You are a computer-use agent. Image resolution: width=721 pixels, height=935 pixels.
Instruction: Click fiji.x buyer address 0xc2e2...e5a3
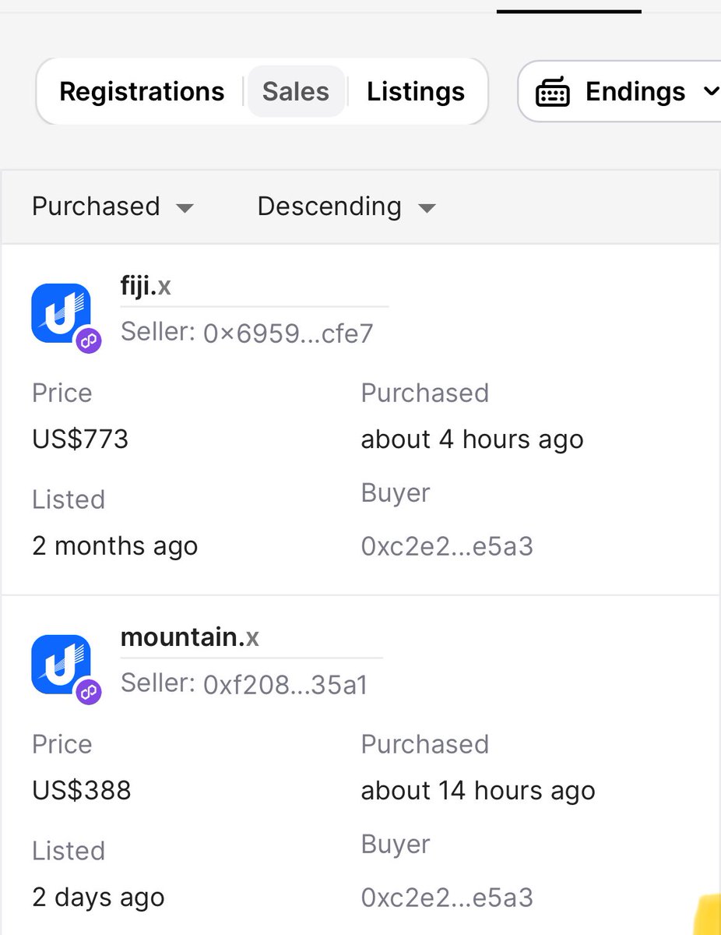point(447,546)
